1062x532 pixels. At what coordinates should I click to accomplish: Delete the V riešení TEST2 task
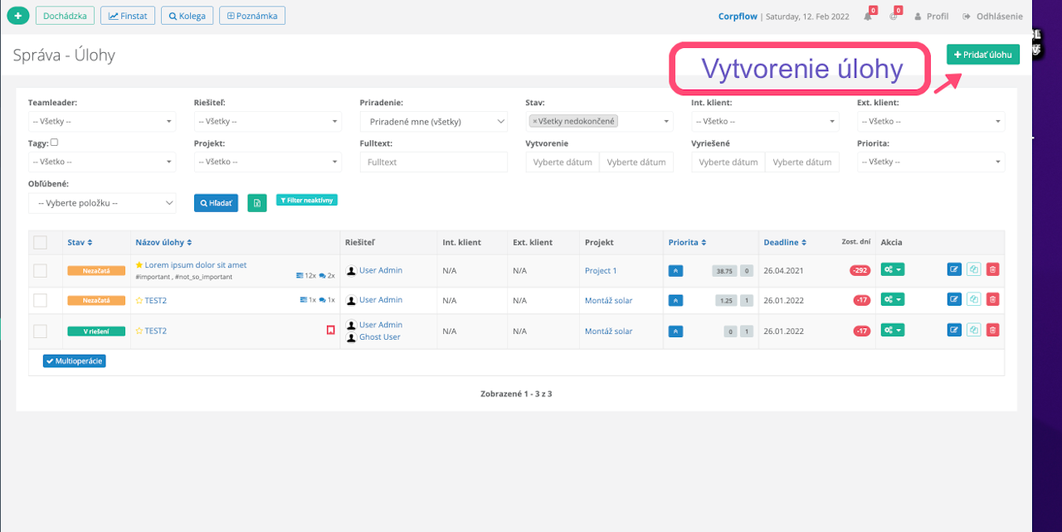pos(993,330)
